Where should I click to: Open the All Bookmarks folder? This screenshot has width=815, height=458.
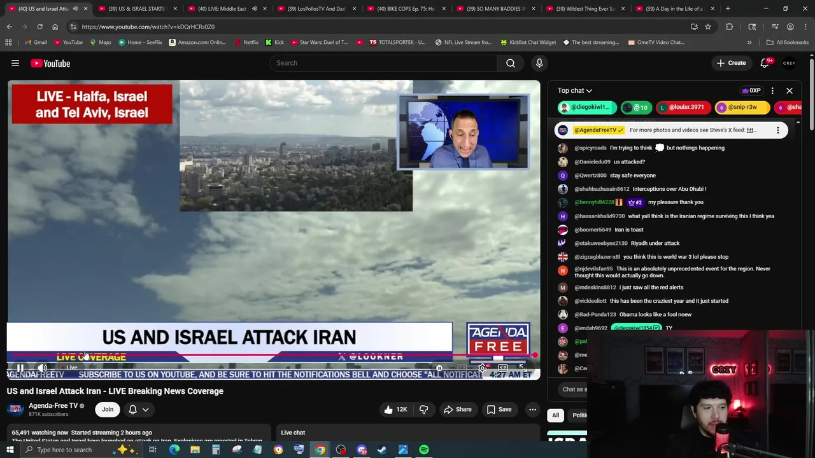pos(787,42)
